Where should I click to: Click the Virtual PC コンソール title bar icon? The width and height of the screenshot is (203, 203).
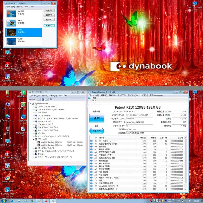(x=6, y=3)
